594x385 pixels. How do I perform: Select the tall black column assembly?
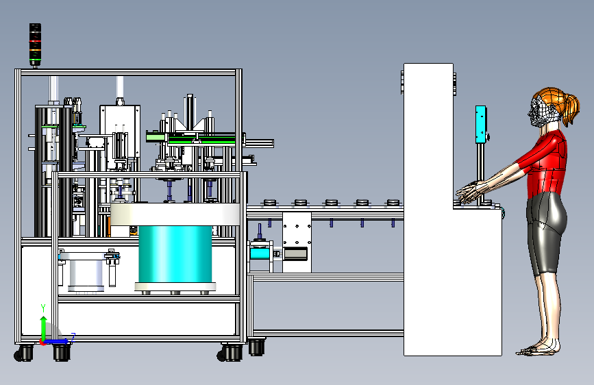[x=53, y=171]
